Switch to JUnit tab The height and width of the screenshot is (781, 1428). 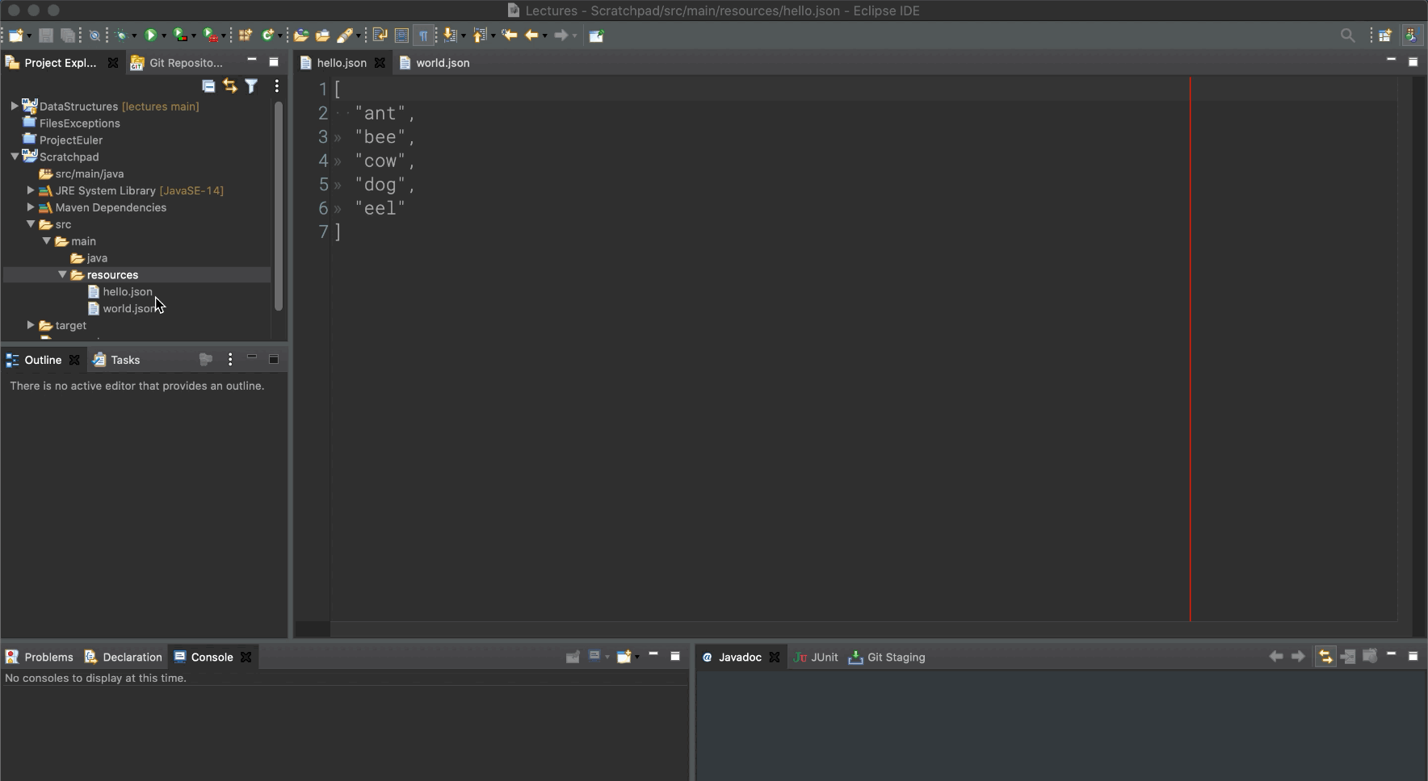point(816,657)
